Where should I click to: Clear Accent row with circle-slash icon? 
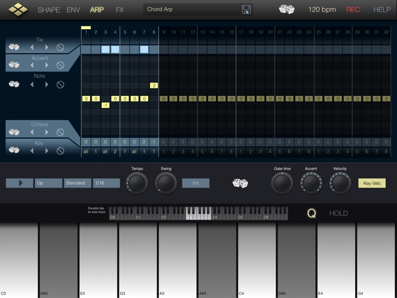tap(60, 65)
